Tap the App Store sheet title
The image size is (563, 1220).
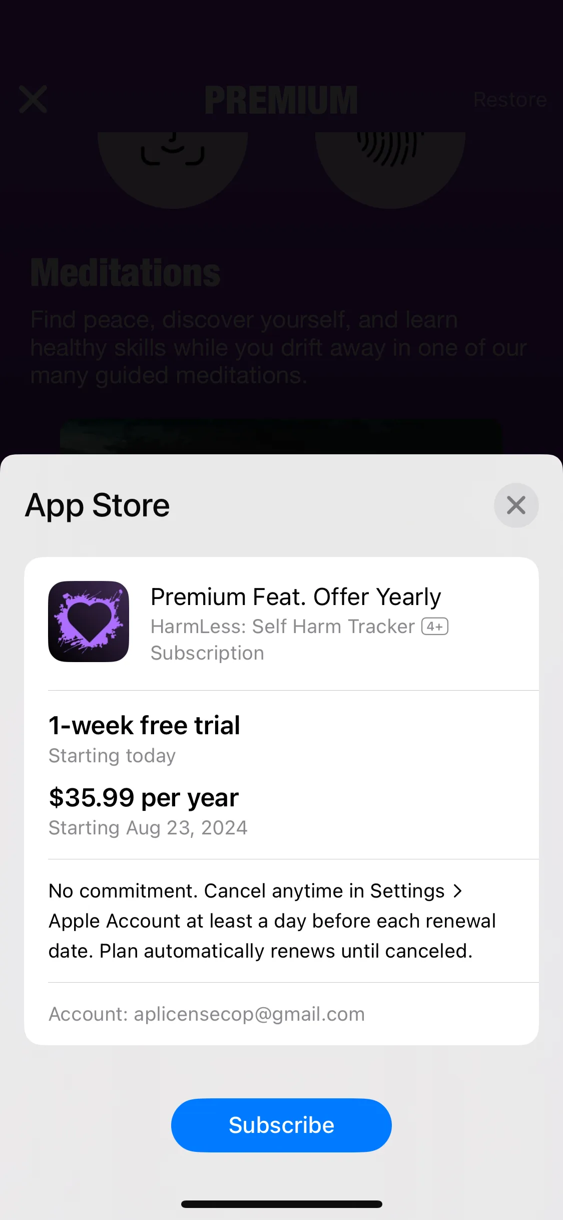pos(98,505)
